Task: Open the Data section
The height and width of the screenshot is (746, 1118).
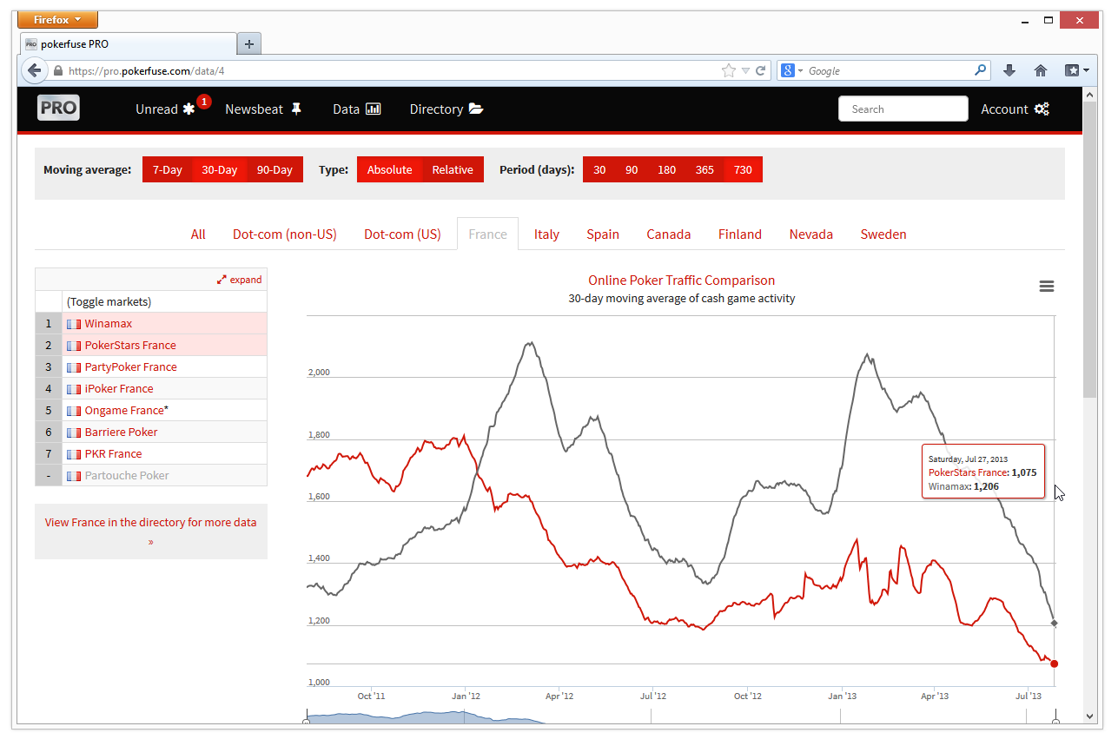Action: [x=357, y=109]
